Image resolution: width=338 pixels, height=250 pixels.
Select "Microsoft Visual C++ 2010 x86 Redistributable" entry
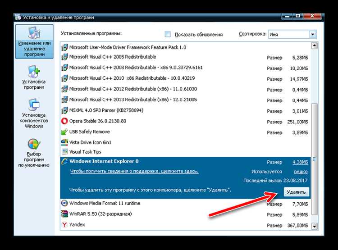pos(185,78)
